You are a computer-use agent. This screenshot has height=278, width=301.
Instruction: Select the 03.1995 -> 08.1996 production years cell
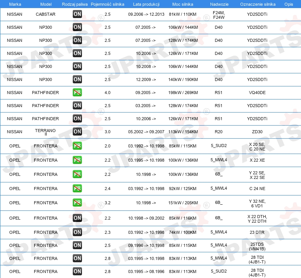click(146, 271)
